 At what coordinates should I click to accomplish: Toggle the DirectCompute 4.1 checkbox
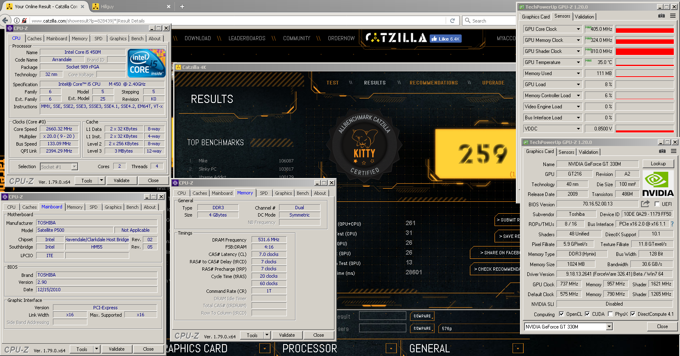tap(633, 314)
